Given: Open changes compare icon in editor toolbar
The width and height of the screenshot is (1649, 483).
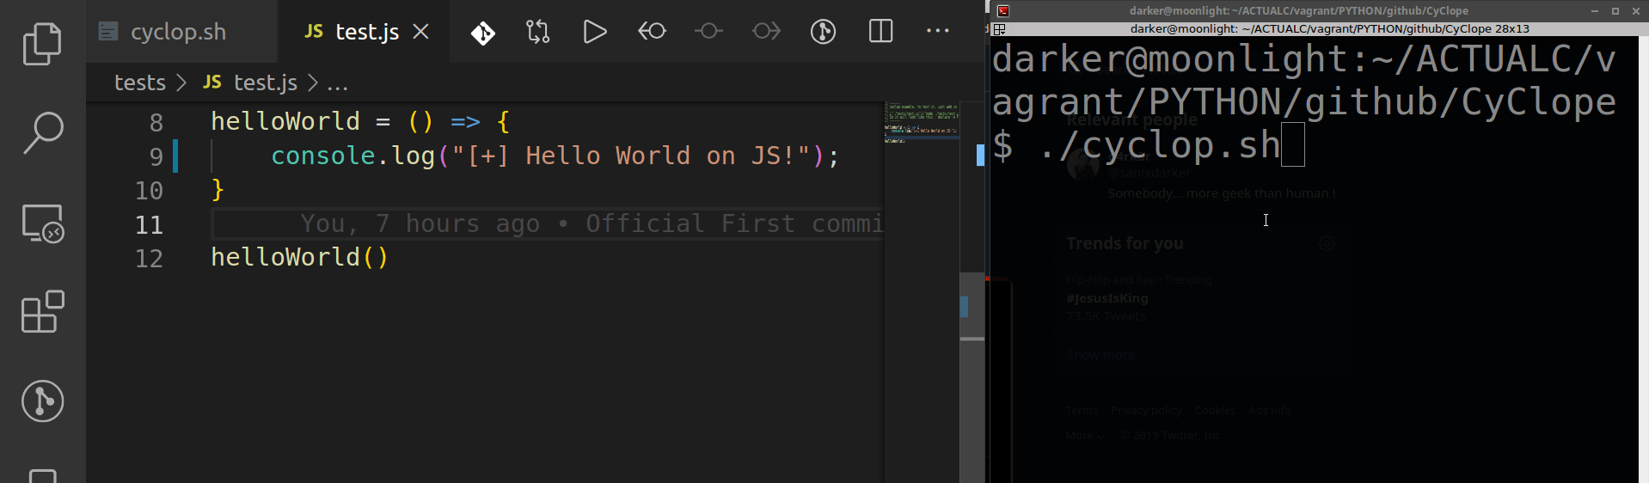Looking at the screenshot, I should point(538,33).
